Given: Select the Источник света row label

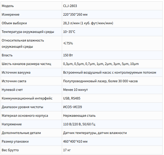Looking at the screenshot, I should 14,81.
